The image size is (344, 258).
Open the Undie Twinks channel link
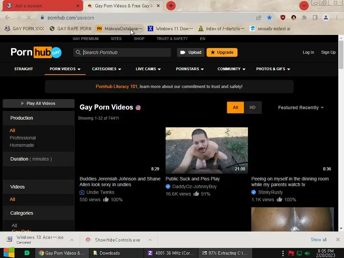click(x=100, y=192)
